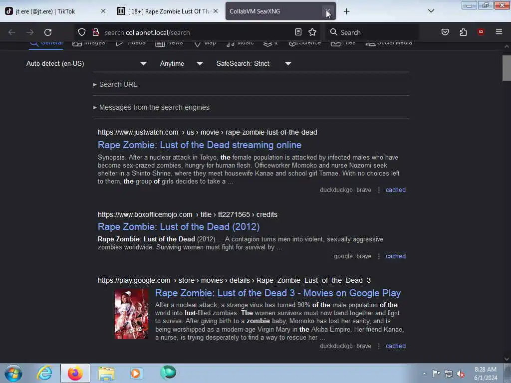Screen dimensions: 511x383
Task: Open the Windows Start menu
Action: tap(13, 373)
